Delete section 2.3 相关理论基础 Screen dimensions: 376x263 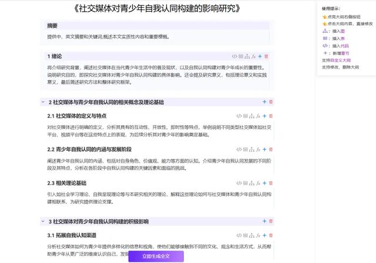coord(271,183)
